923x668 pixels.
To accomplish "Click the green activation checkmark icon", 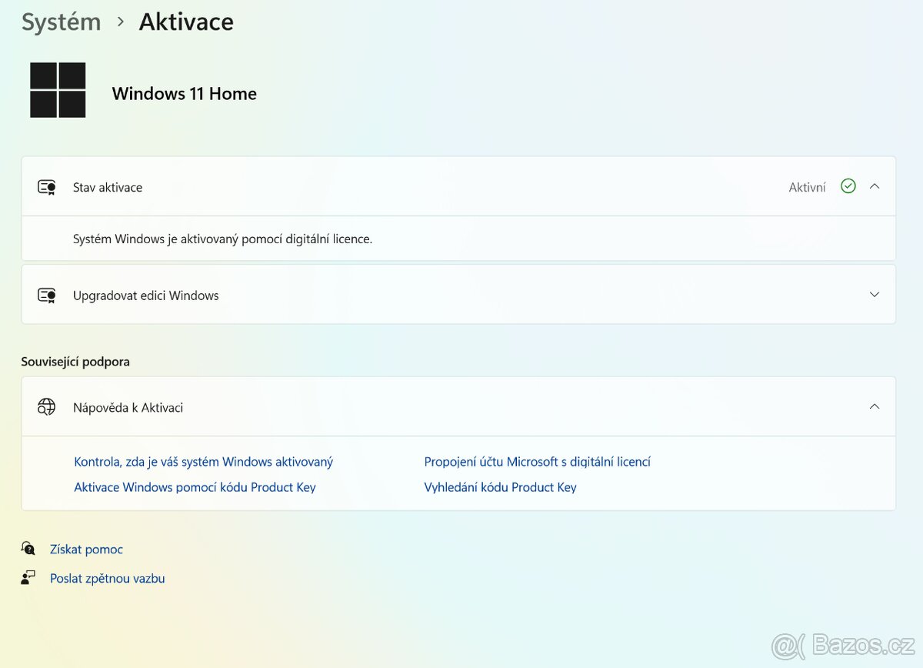I will (848, 186).
